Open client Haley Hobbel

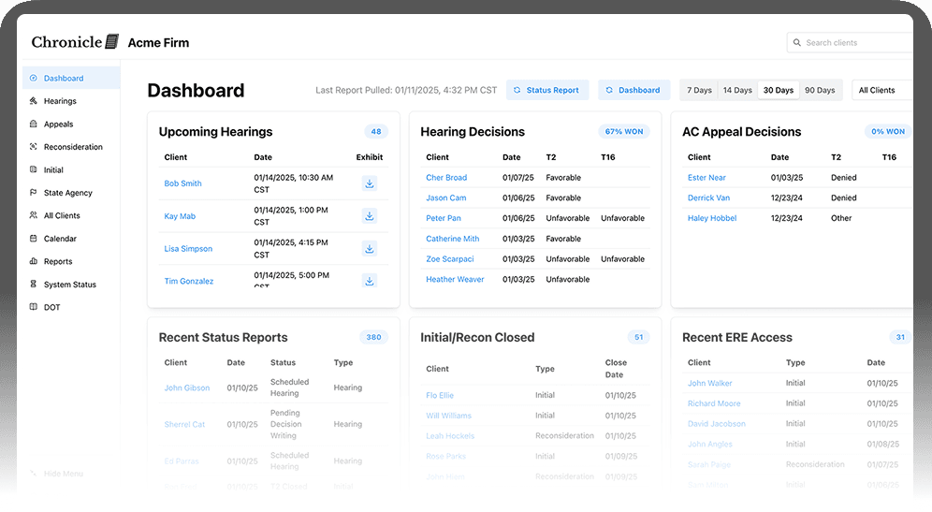pos(712,218)
